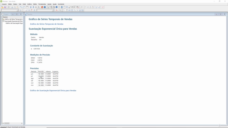
Task: Click the nov row in Previsões table
Action: click(x=45, y=85)
